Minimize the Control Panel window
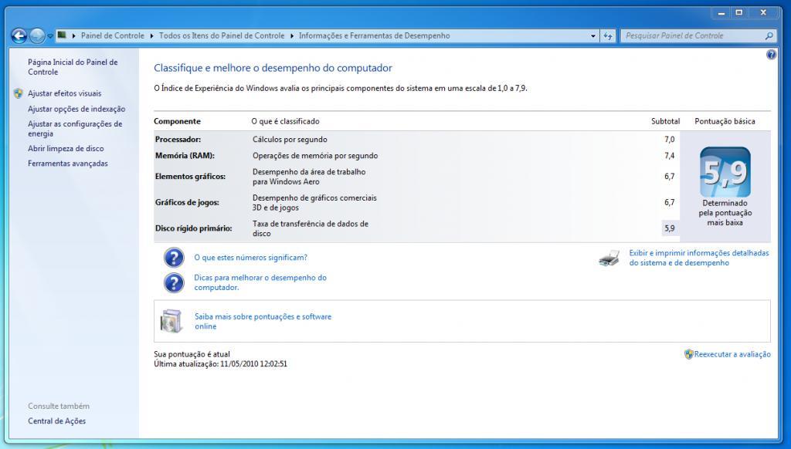 click(x=721, y=12)
